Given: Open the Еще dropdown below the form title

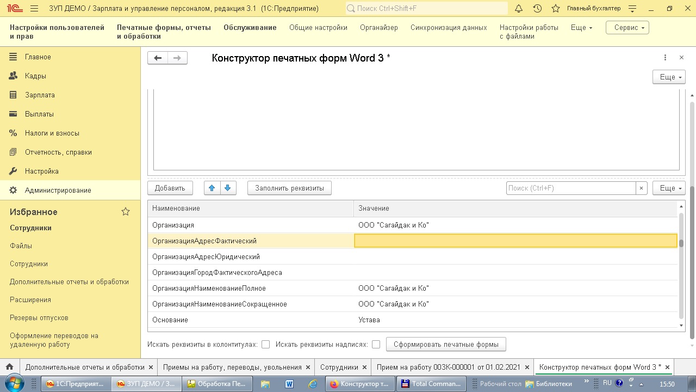Looking at the screenshot, I should pos(669,77).
